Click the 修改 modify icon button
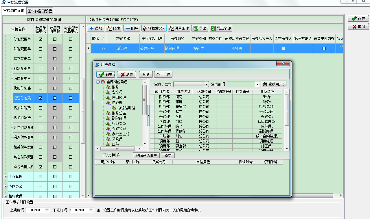This screenshot has width=370, height=219. (113, 28)
